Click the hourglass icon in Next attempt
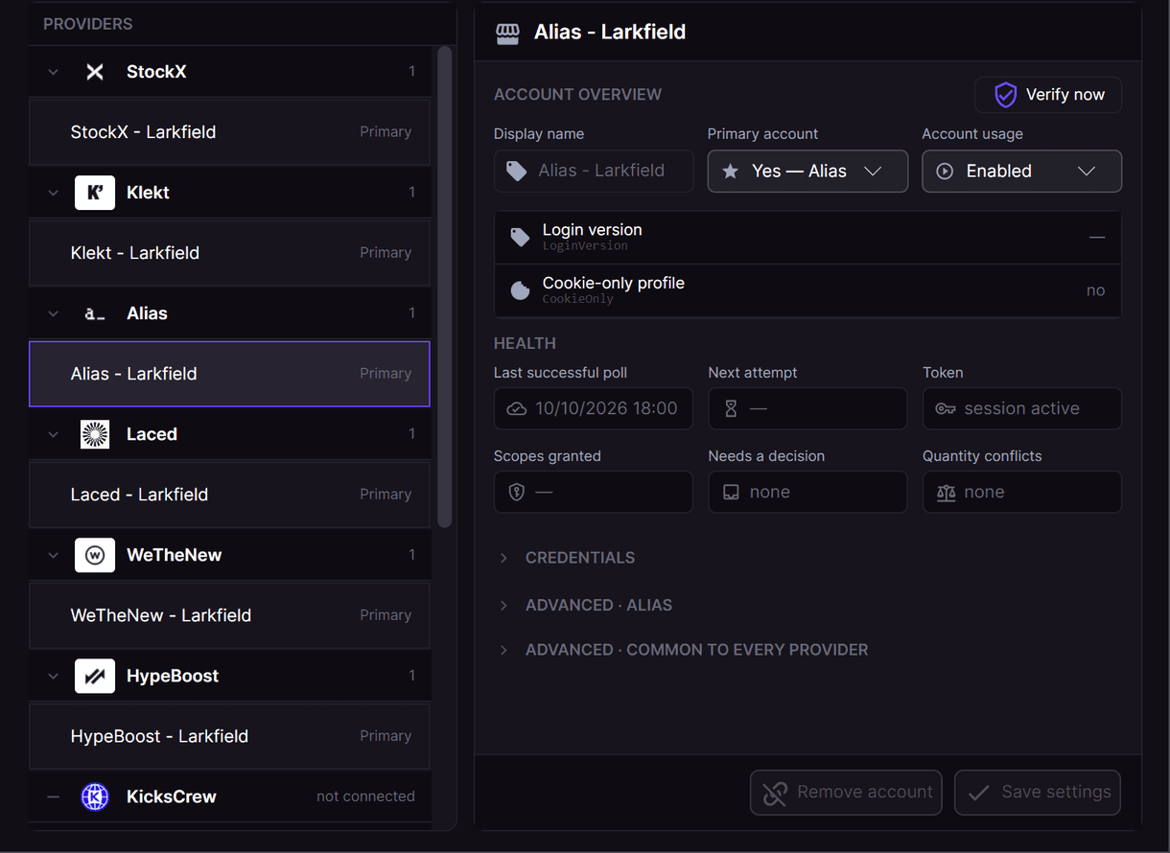This screenshot has width=1170, height=853. pyautogui.click(x=731, y=408)
